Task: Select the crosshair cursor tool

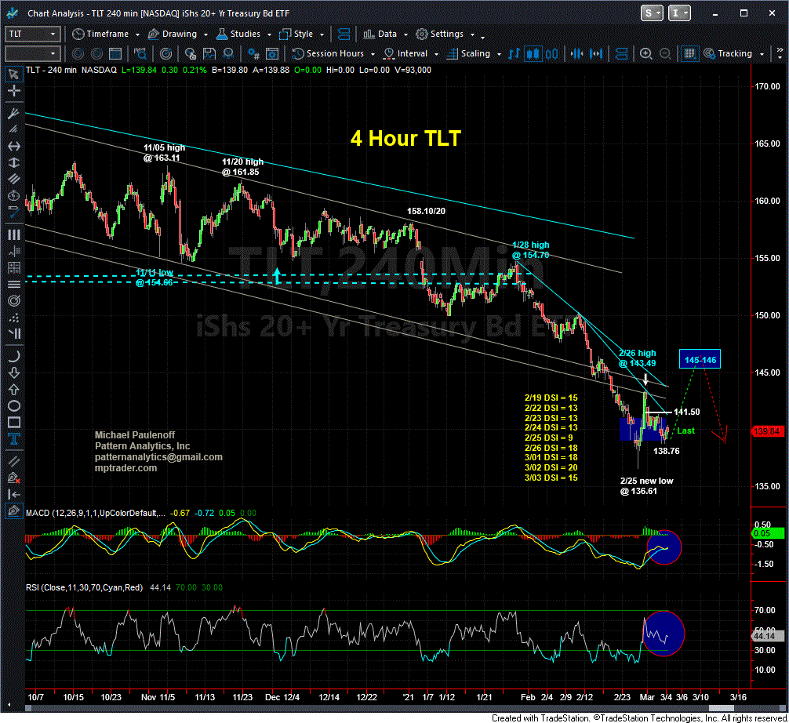Action: click(13, 91)
